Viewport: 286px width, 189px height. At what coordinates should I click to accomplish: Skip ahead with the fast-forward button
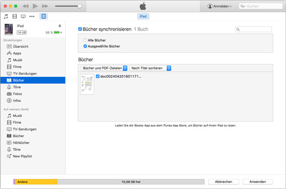click(x=45, y=6)
